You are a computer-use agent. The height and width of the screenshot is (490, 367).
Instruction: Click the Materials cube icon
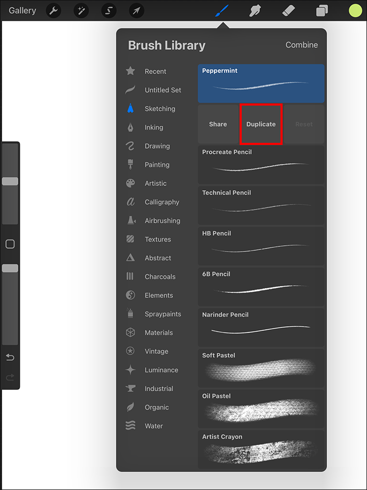[x=130, y=332]
